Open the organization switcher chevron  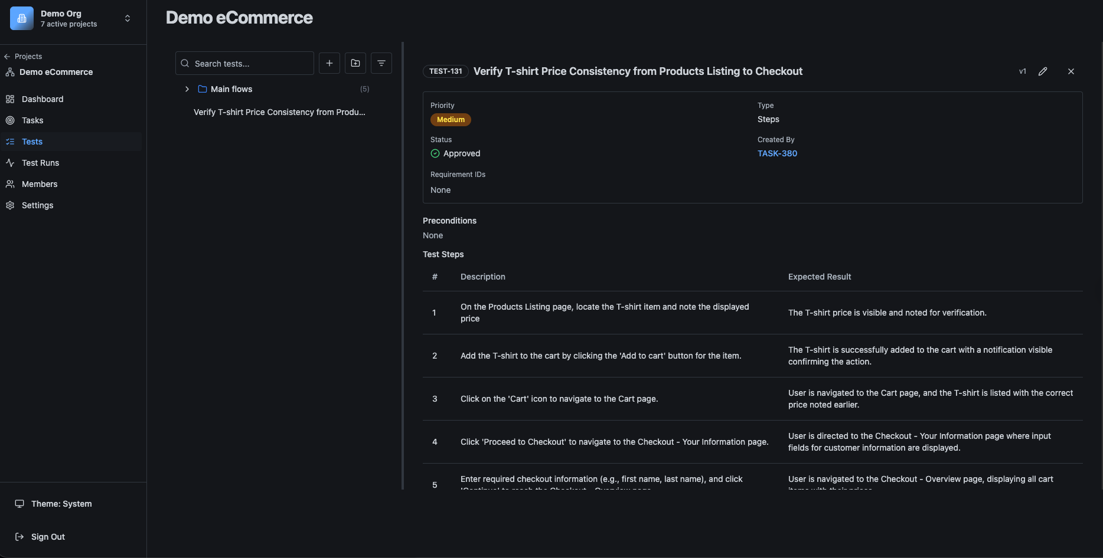(x=128, y=18)
